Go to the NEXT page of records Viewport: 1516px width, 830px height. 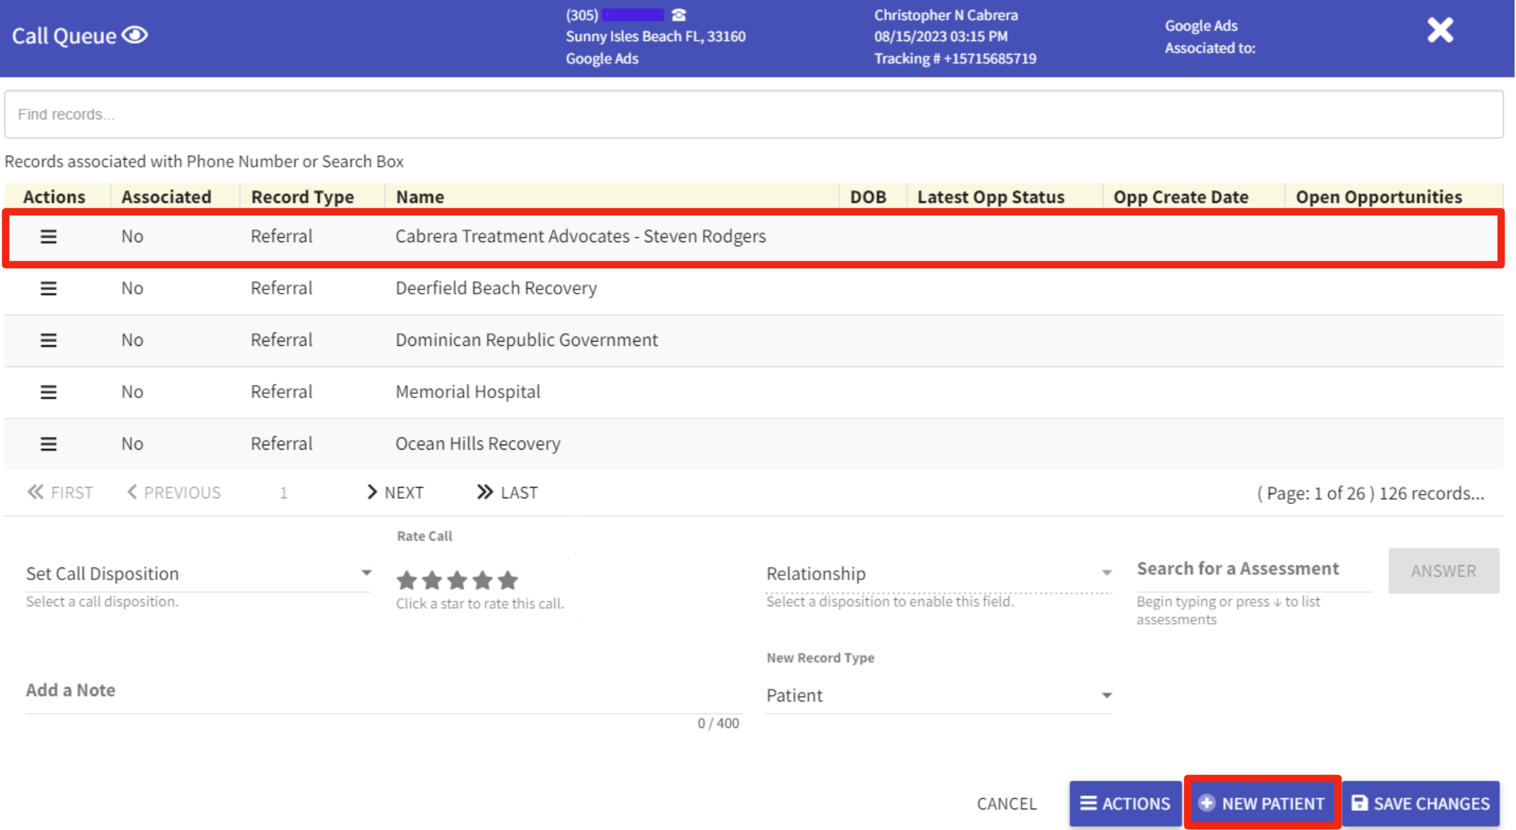396,492
